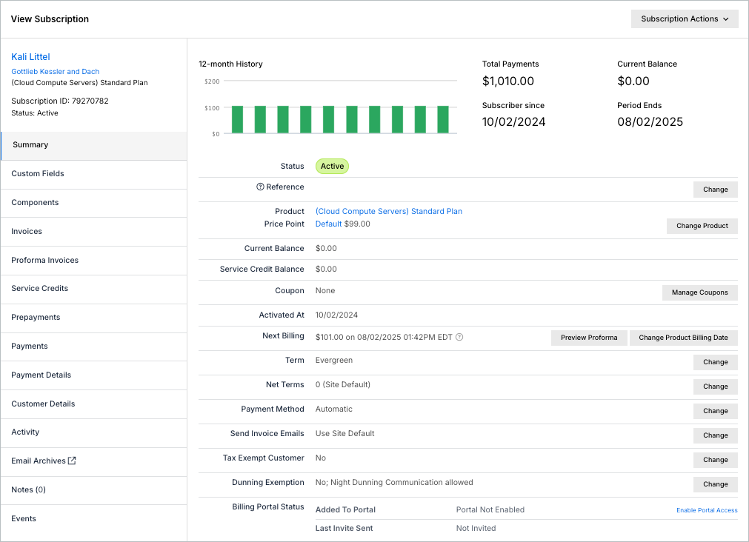
Task: Click the Enable Portal Access link
Action: [707, 510]
